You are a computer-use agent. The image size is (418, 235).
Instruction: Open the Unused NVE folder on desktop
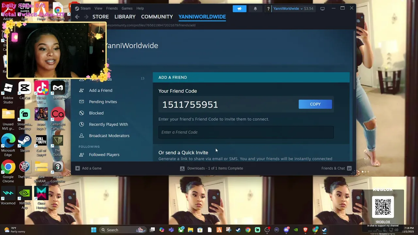tap(8, 119)
